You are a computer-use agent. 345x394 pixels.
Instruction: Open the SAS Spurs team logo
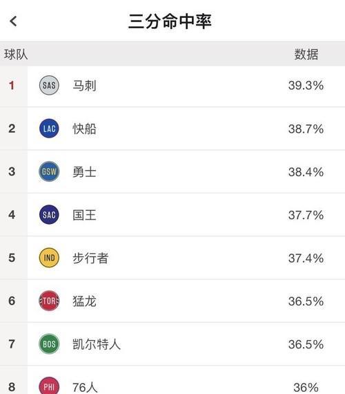[49, 86]
